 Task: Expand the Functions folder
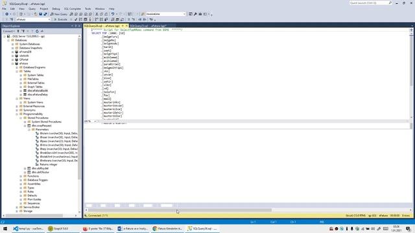point(21,176)
